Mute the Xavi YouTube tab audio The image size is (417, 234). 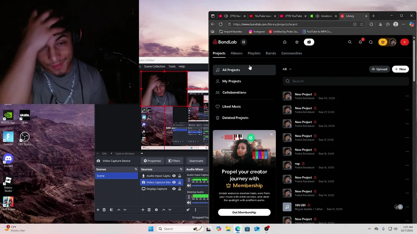coord(226,16)
